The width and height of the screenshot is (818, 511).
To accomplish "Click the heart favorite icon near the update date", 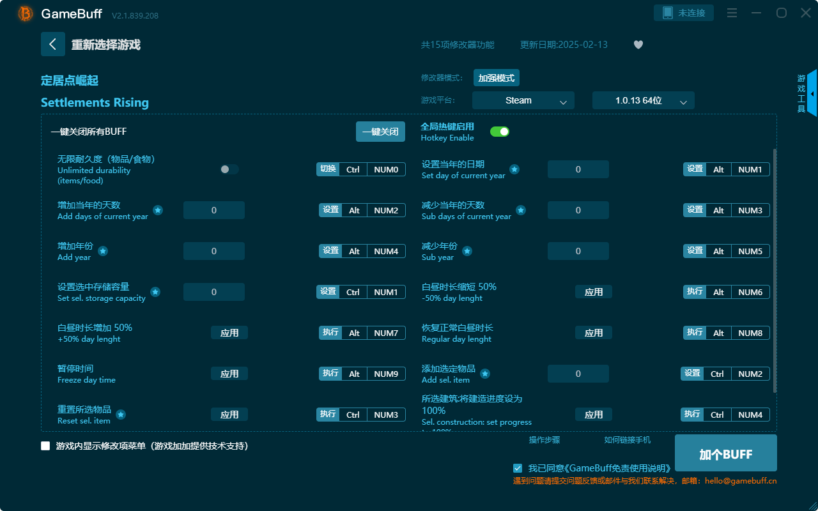I will (638, 45).
